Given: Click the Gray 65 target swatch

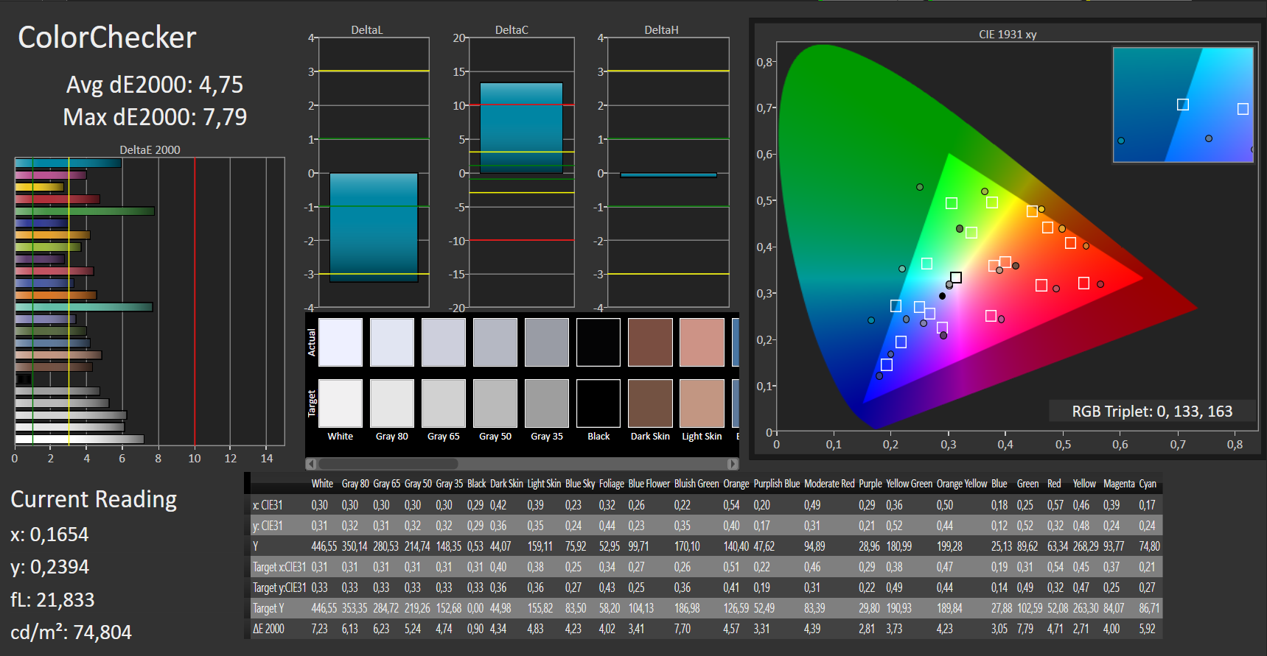Looking at the screenshot, I should coord(444,403).
